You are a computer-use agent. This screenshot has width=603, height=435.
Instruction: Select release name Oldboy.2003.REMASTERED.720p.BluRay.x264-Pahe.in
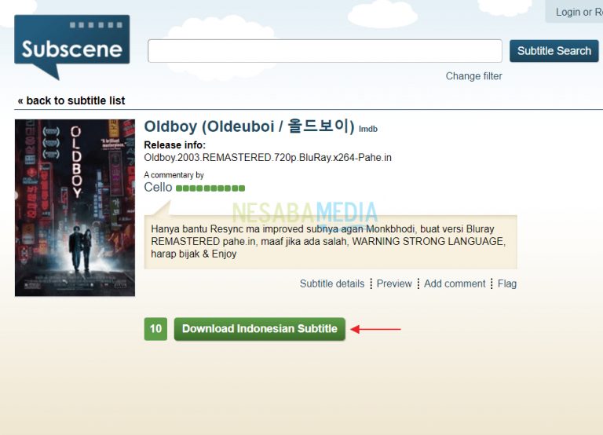pos(268,158)
